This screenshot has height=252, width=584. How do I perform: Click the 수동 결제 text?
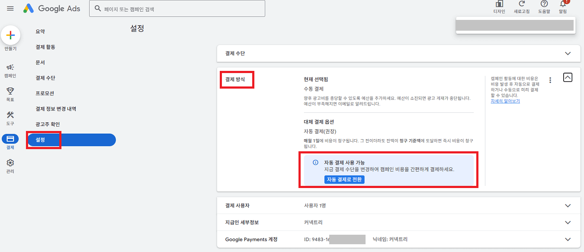pos(314,89)
